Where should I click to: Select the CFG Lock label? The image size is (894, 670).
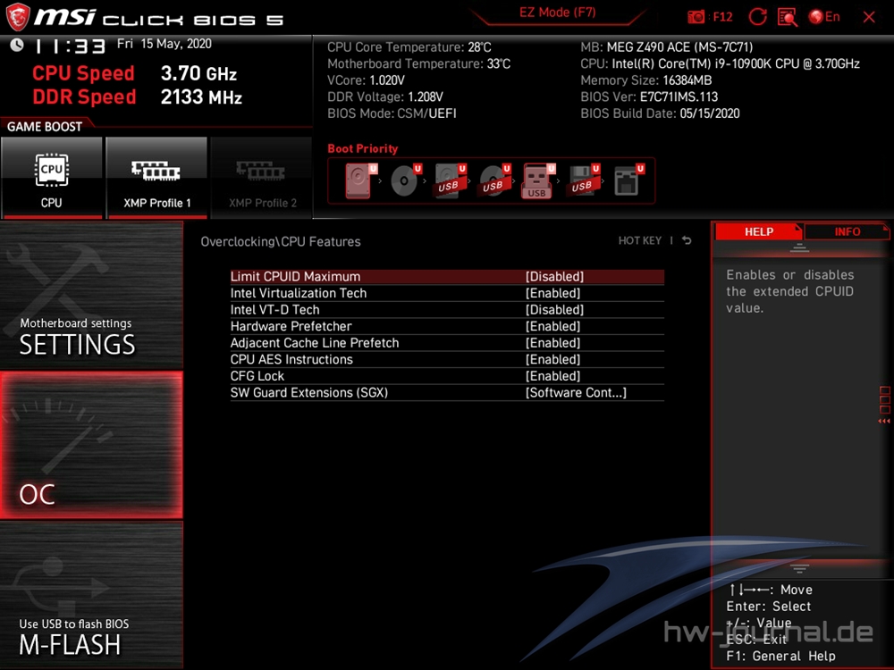[257, 376]
